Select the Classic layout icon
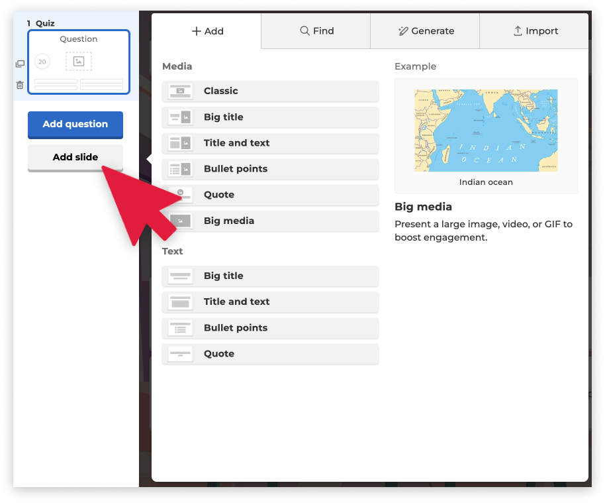 pyautogui.click(x=180, y=91)
